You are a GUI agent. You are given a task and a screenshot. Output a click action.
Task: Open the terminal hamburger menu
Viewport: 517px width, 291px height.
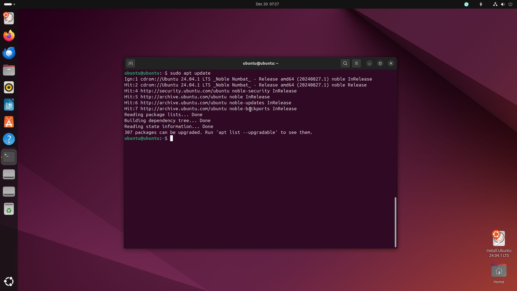[357, 63]
